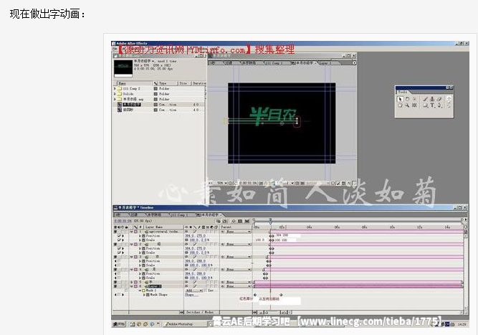Open the Parent dropdown of layer 1
478x335 pixels.
click(x=239, y=232)
